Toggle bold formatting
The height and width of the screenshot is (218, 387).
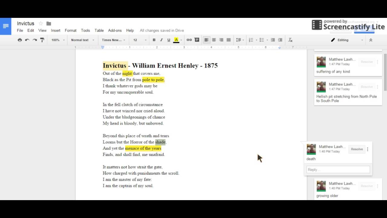(x=154, y=40)
